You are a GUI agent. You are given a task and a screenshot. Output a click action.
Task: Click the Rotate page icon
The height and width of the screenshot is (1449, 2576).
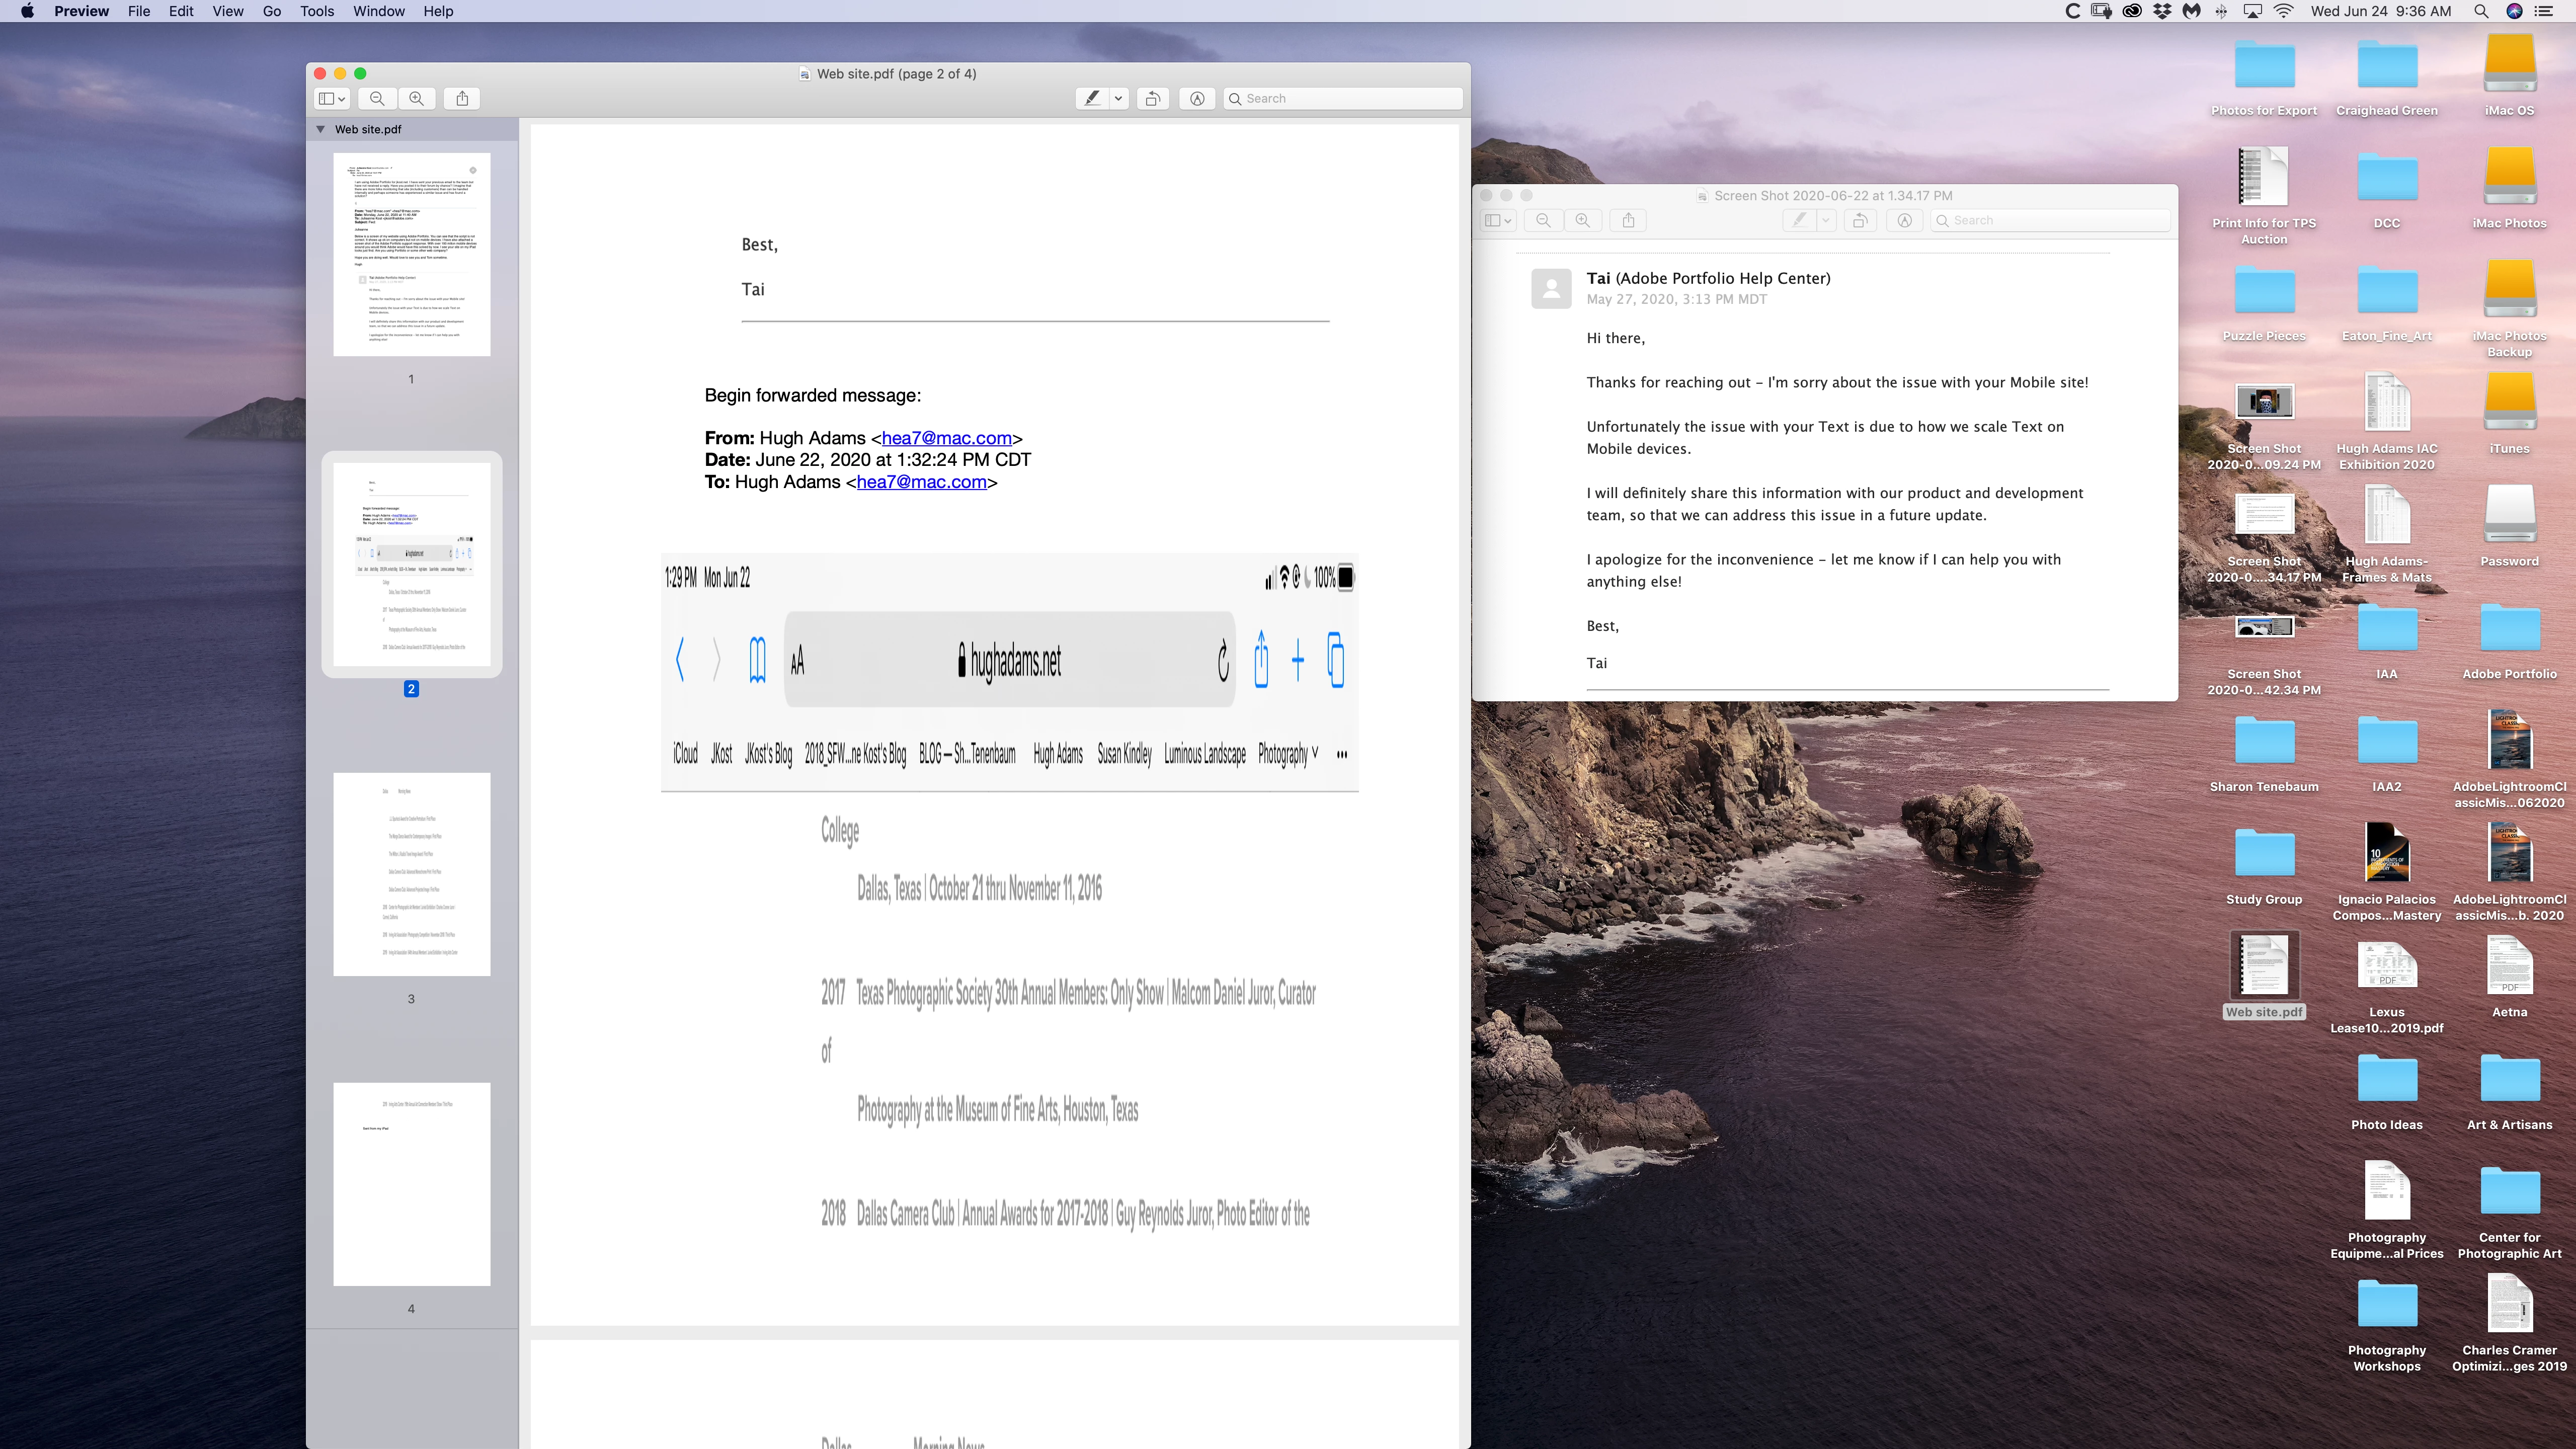1153,98
